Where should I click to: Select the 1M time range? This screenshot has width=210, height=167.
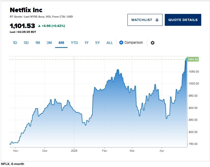pyautogui.click(x=38, y=43)
